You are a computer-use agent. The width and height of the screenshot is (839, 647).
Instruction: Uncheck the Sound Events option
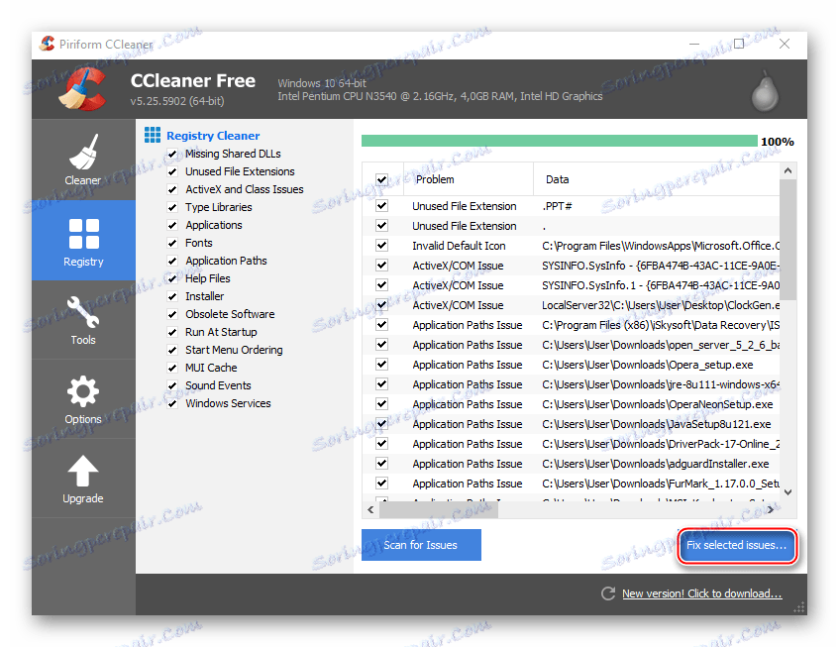pyautogui.click(x=172, y=385)
